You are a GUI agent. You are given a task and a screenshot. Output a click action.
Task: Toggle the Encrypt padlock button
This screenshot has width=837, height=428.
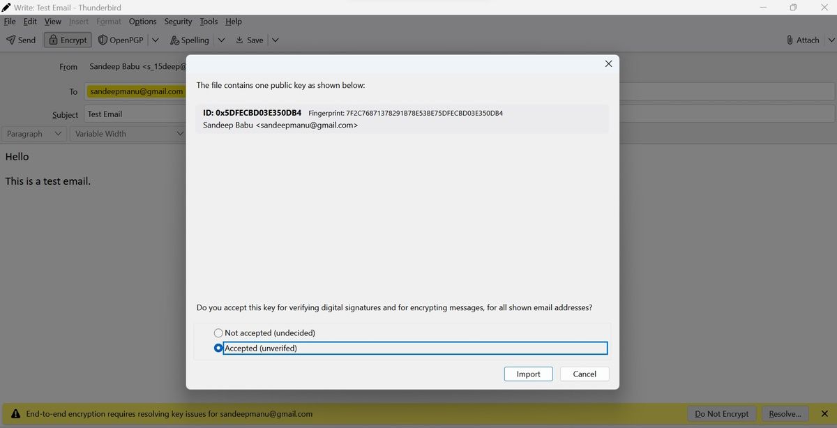tap(68, 40)
